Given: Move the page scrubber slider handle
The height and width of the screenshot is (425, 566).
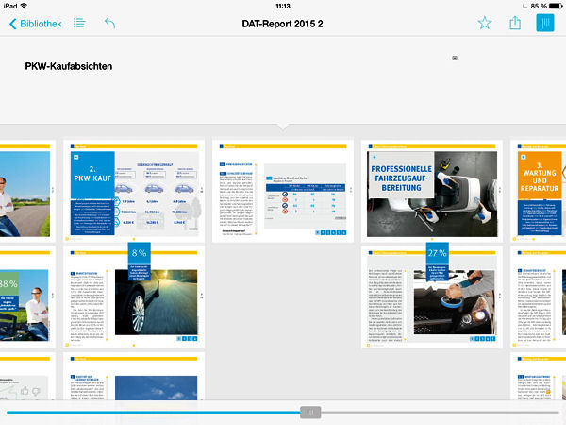Looking at the screenshot, I should (310, 413).
